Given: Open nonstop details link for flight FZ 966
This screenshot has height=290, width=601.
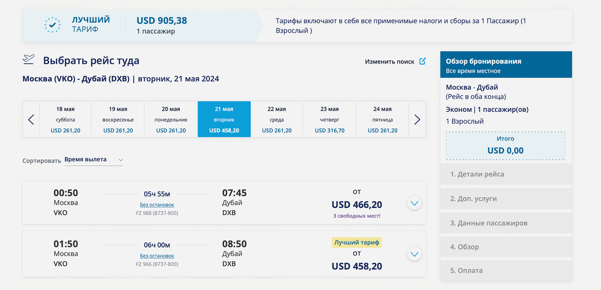Looking at the screenshot, I should (157, 256).
